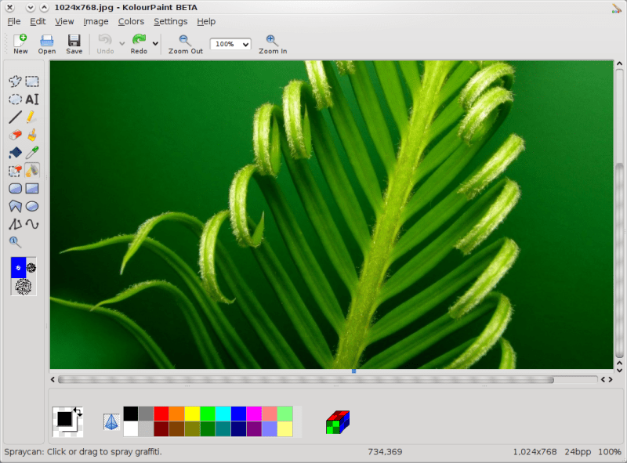Open the zoom level combo box
627x463 pixels.
tap(230, 44)
